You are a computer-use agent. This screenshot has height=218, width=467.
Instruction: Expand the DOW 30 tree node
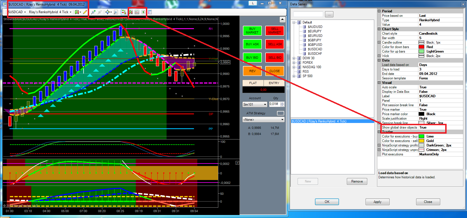click(294, 58)
